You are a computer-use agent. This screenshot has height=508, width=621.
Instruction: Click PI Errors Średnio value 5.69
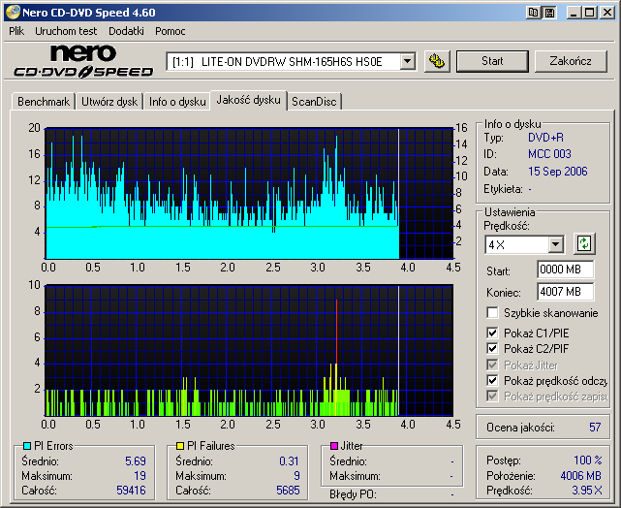point(136,461)
